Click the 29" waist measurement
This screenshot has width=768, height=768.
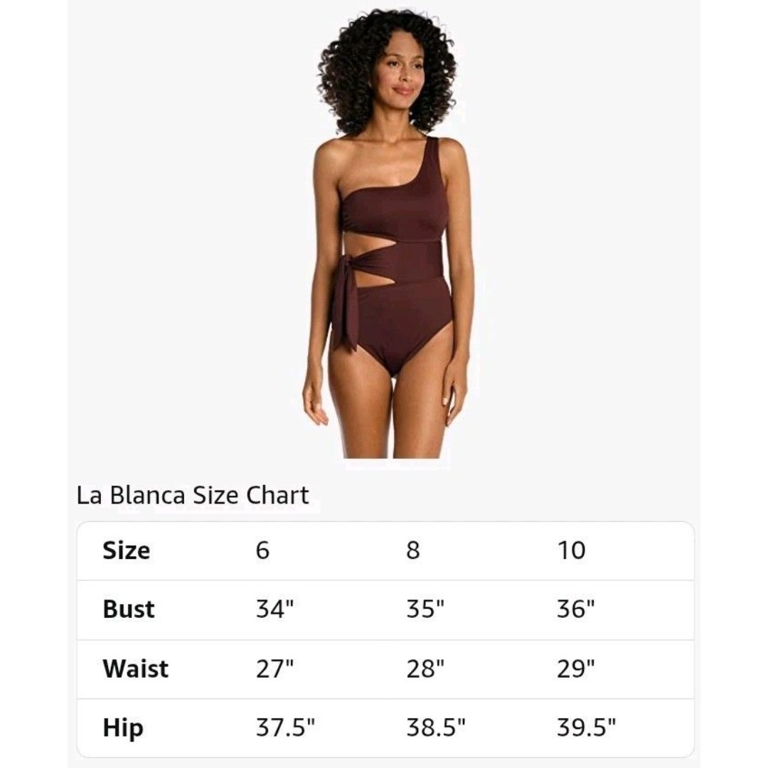pos(575,668)
